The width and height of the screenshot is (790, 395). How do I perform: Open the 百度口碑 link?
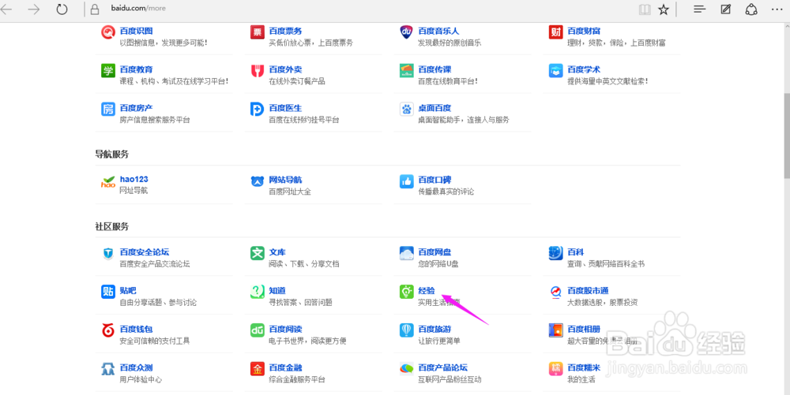click(x=434, y=180)
